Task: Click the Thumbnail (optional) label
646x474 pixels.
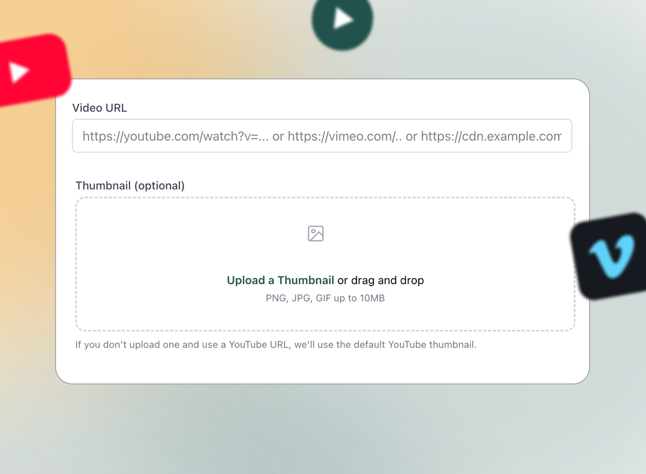Action: tap(130, 185)
